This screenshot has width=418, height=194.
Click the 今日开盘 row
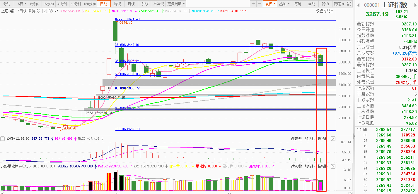pyautogui.click(x=387, y=30)
